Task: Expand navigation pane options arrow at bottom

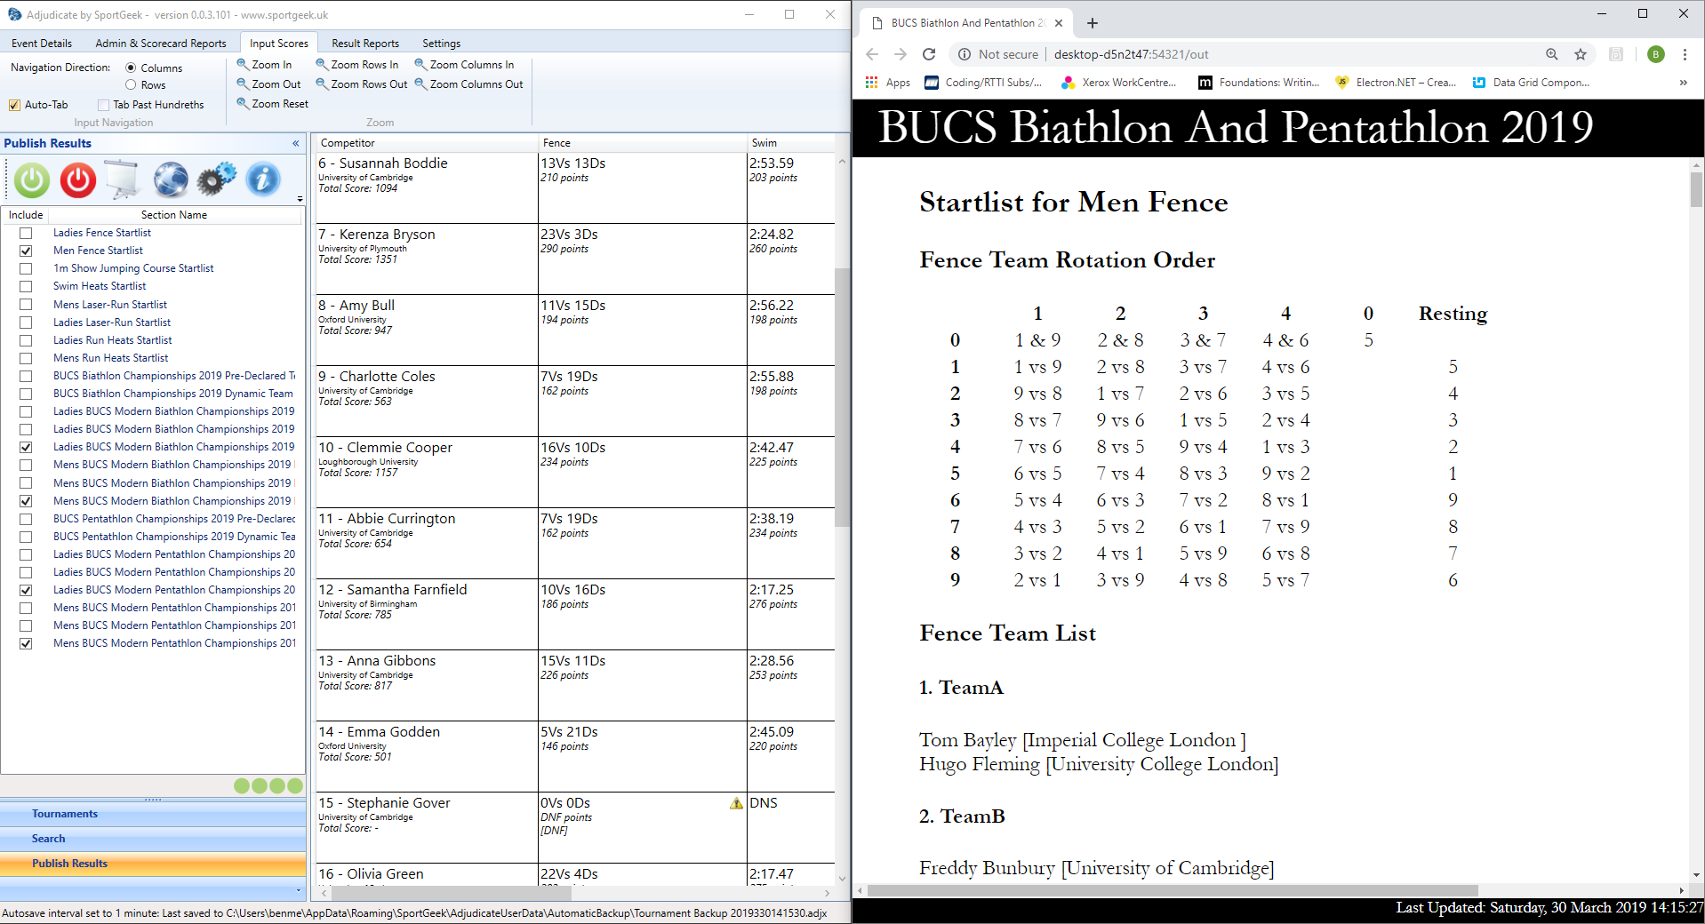Action: tap(298, 890)
